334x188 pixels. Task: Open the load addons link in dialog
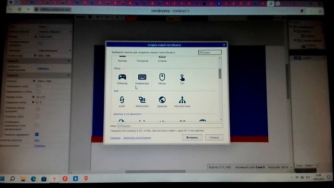coord(137,138)
